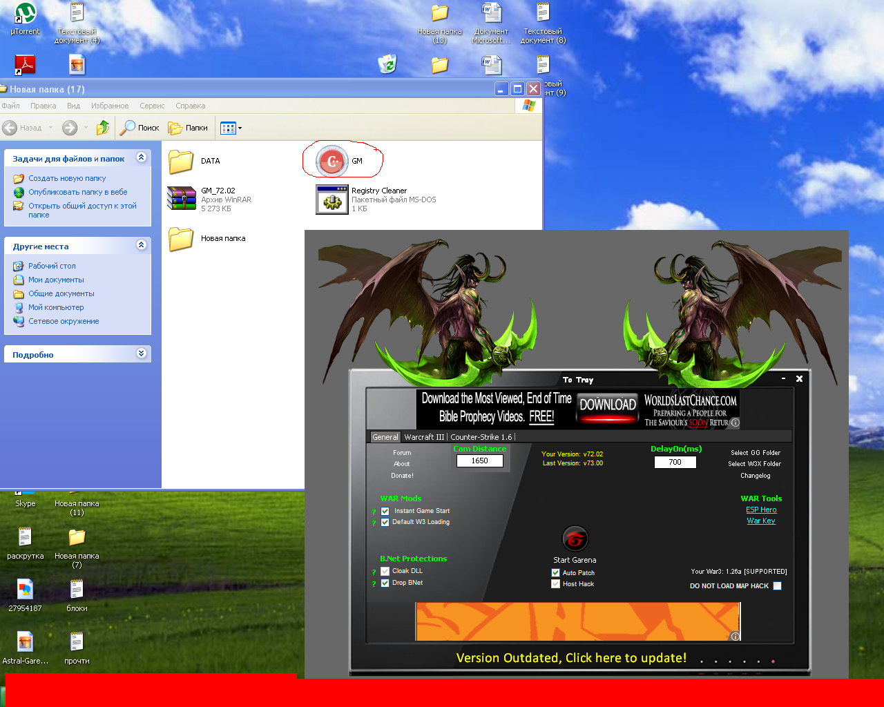884x707 pixels.
Task: Toggle the Cloak DLL checkbox
Action: [x=385, y=572]
